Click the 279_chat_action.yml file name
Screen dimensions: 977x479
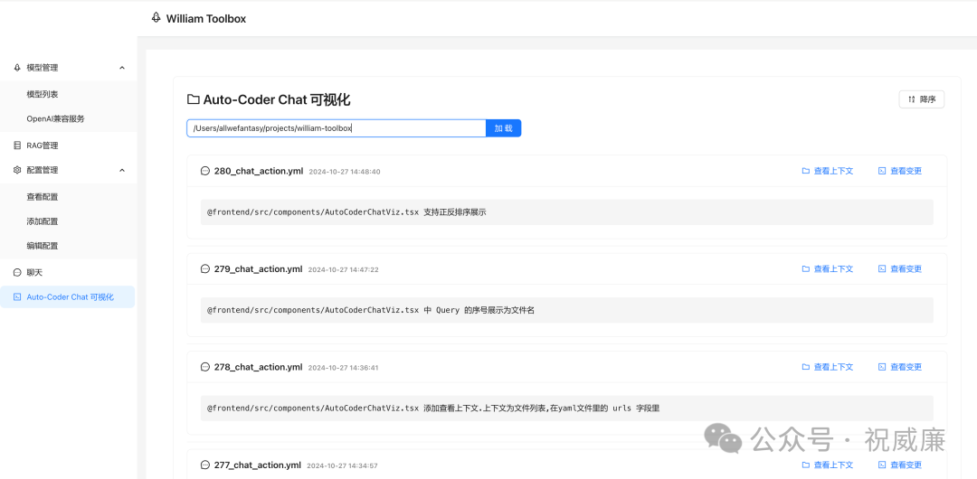pyautogui.click(x=259, y=269)
